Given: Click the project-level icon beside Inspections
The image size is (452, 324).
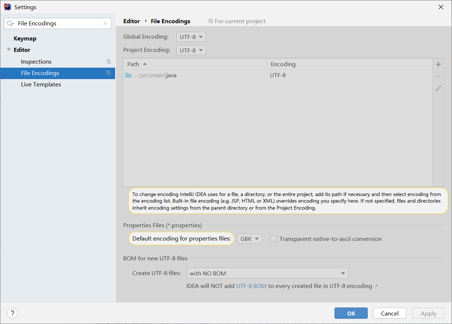Looking at the screenshot, I should [x=108, y=61].
